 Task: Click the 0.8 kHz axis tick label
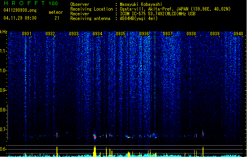[3, 110]
